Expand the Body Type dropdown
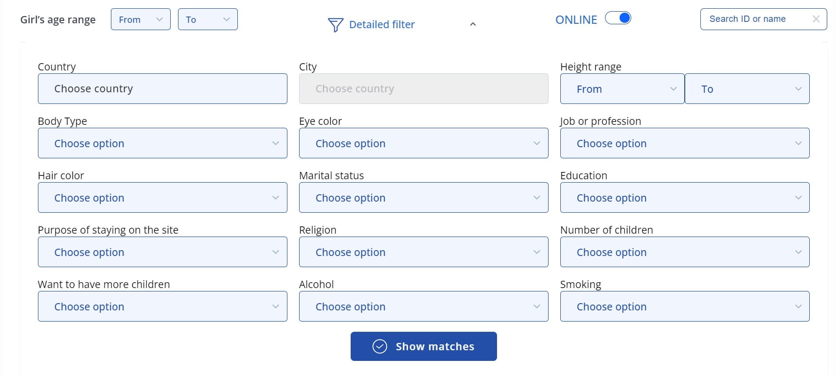 click(x=162, y=143)
